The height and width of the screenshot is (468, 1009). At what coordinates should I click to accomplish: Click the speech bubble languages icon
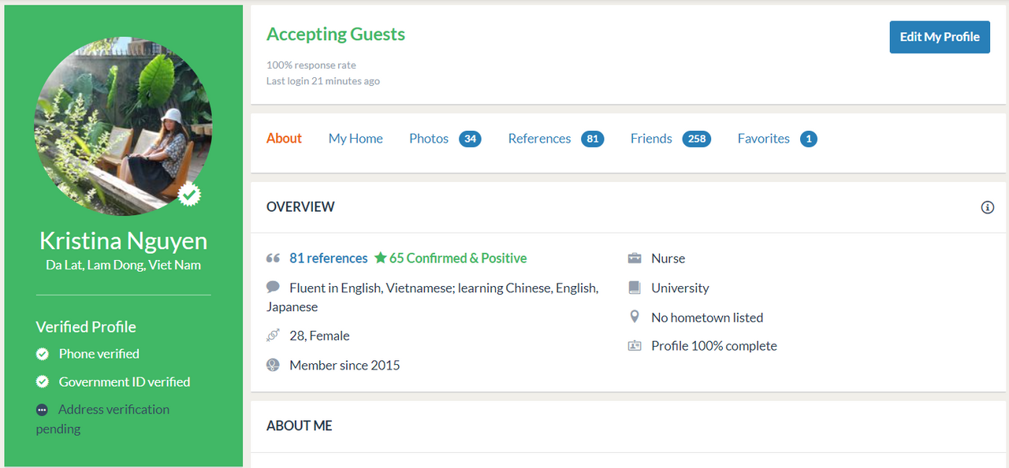tap(274, 288)
